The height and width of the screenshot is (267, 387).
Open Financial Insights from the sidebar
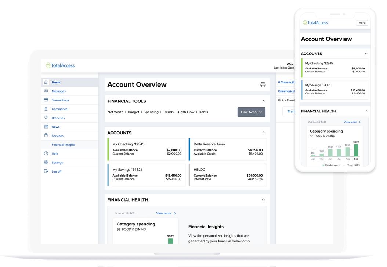click(x=64, y=145)
